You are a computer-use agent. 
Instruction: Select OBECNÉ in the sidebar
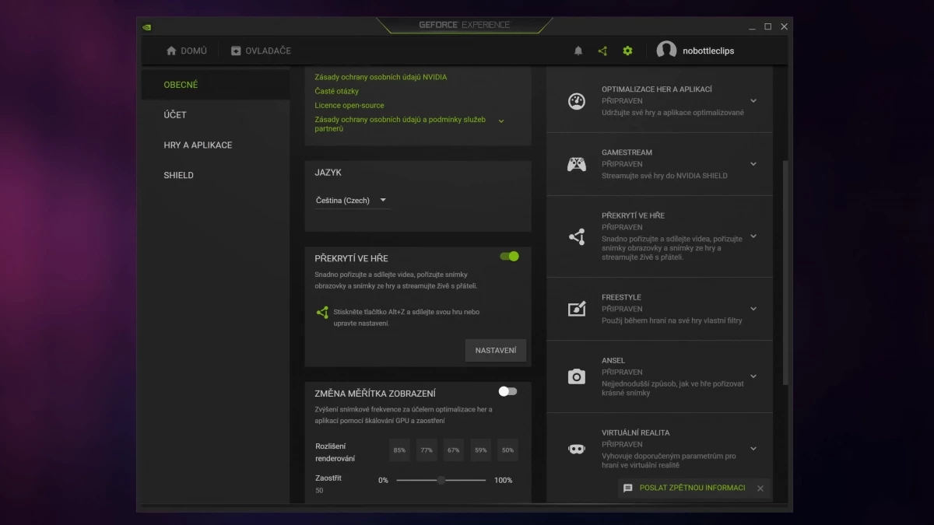click(x=216, y=85)
